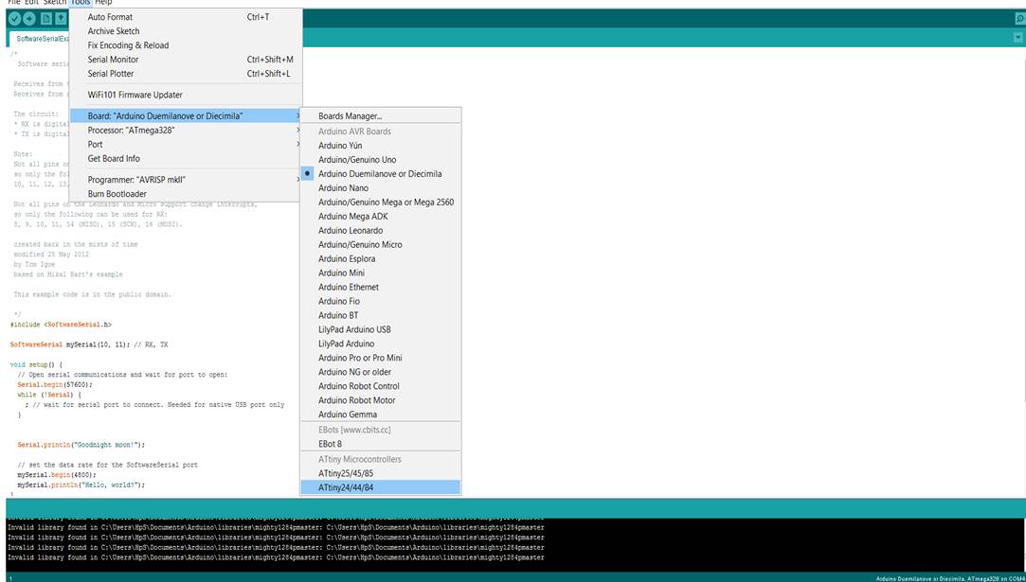Select the Arduino Nano board
1026x582 pixels.
click(380, 188)
